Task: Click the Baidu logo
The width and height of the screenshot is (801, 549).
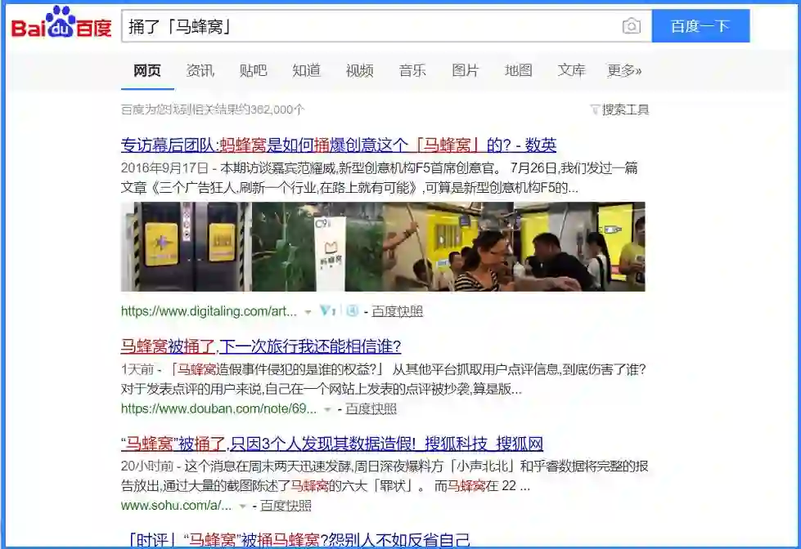Action: coord(61,23)
